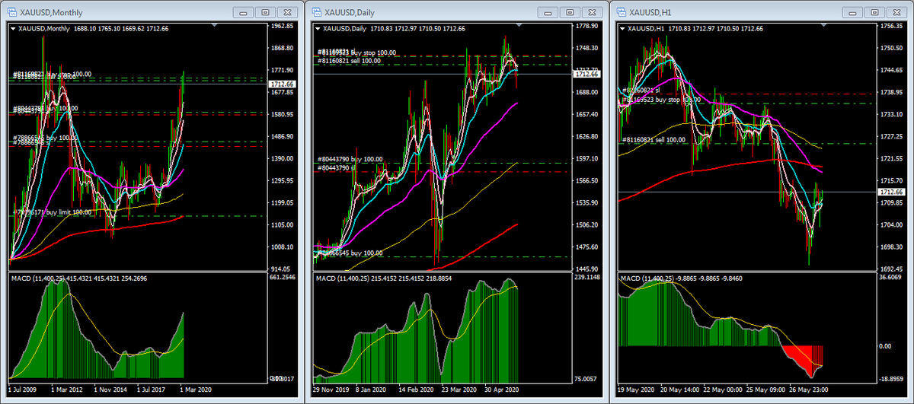Click the chart icon in the XAUUSD,Monthly title bar
The image size is (914, 404).
click(11, 12)
